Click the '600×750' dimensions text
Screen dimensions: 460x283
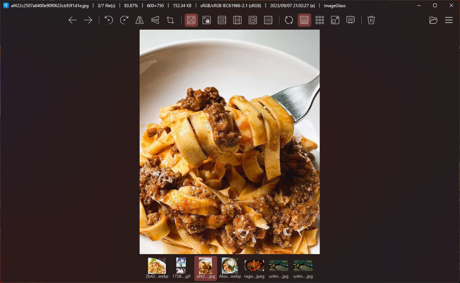click(x=155, y=6)
